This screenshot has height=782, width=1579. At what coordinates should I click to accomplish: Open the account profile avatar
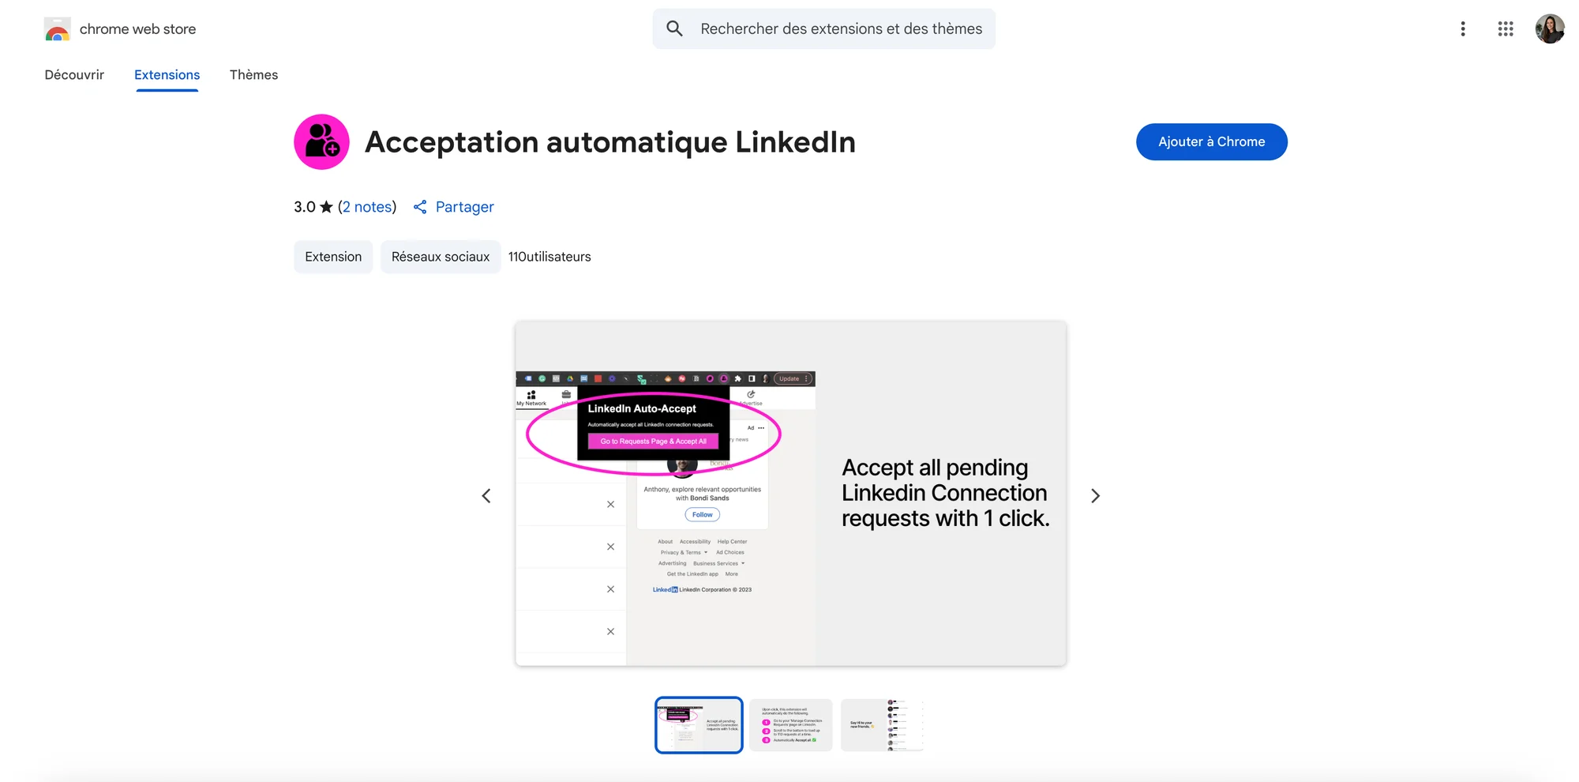point(1550,28)
